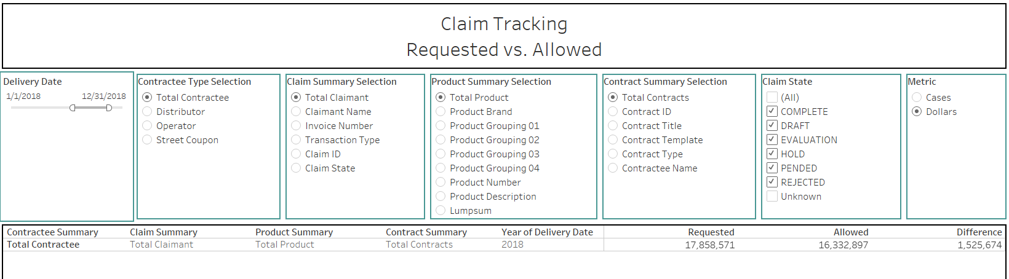1009x279 pixels.
Task: Uncheck the REJECTED claim state
Action: 772,183
